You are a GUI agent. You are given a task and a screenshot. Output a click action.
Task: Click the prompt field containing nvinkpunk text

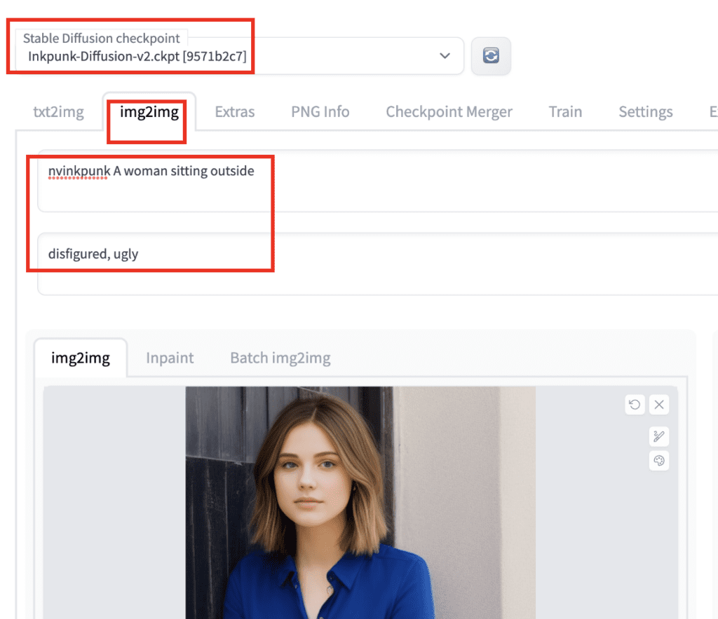[378, 181]
